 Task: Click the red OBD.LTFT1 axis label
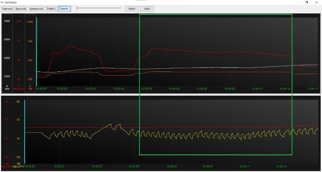coord(6,167)
